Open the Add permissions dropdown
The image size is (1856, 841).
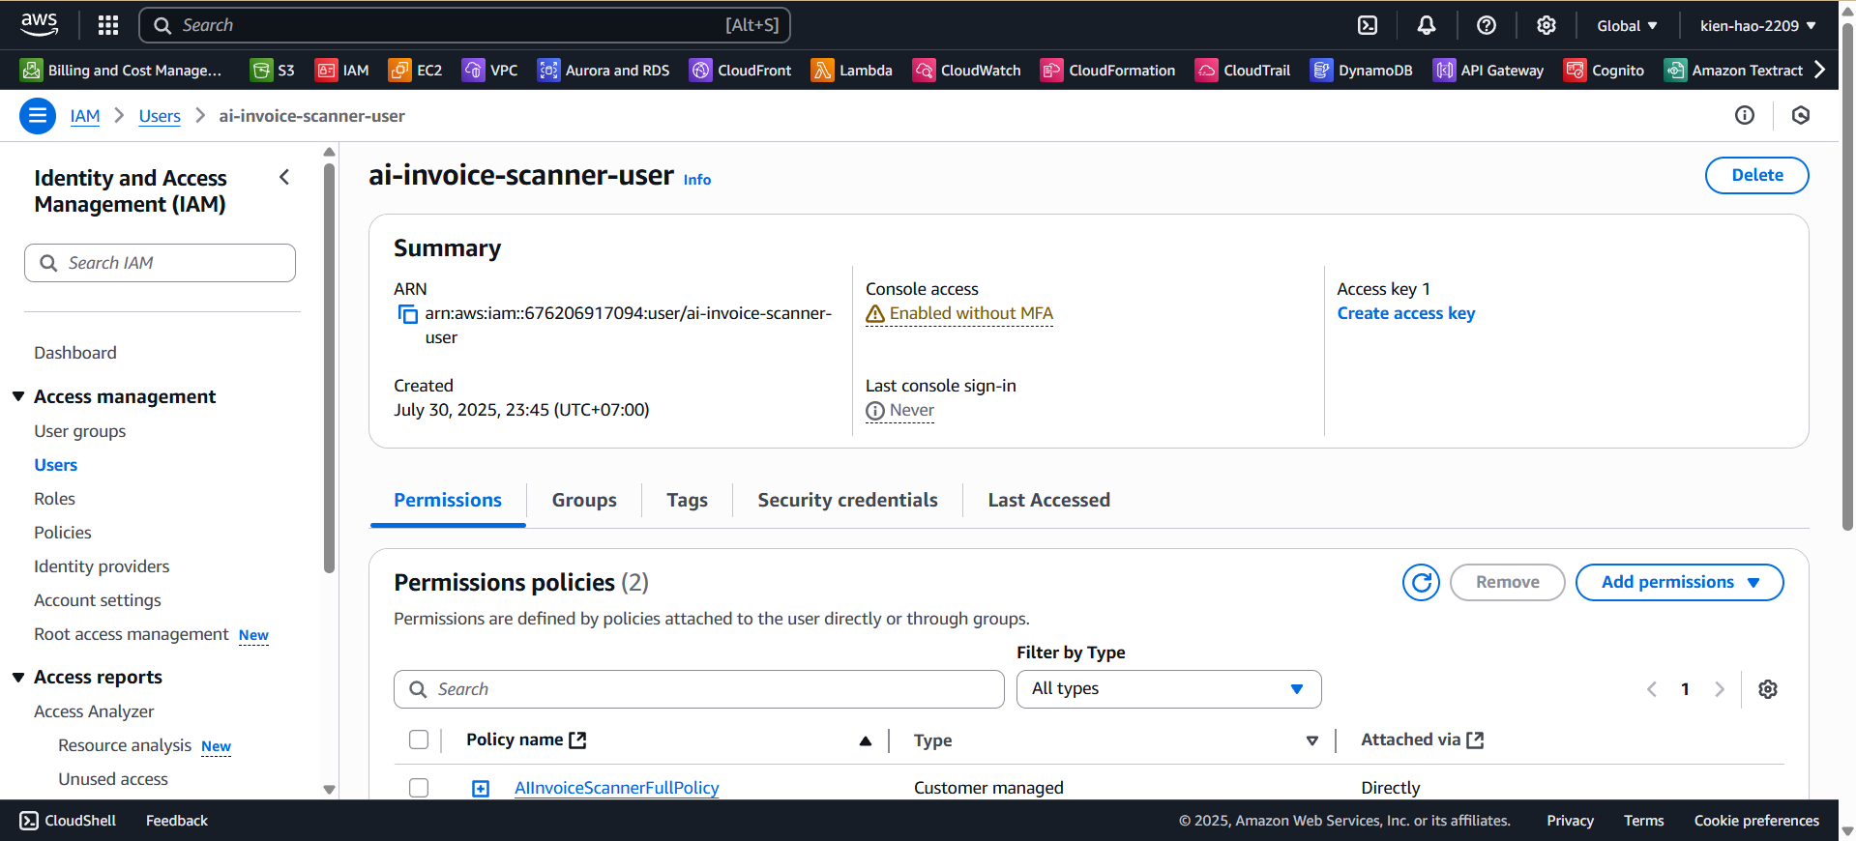coord(1680,583)
